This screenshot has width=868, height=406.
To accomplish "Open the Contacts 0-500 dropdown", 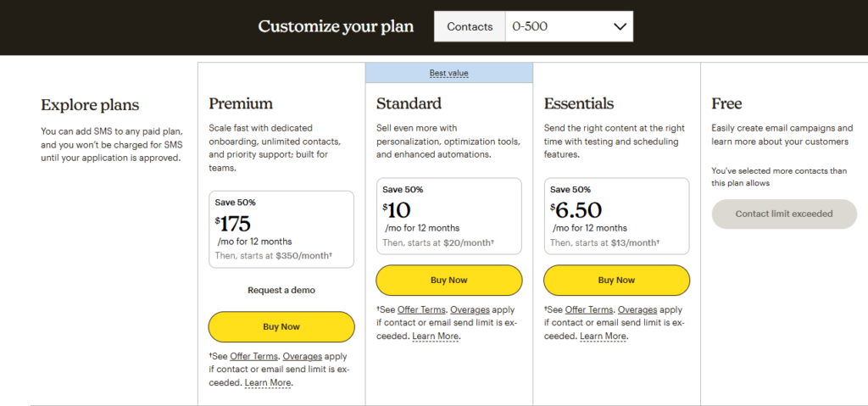I will click(x=568, y=26).
